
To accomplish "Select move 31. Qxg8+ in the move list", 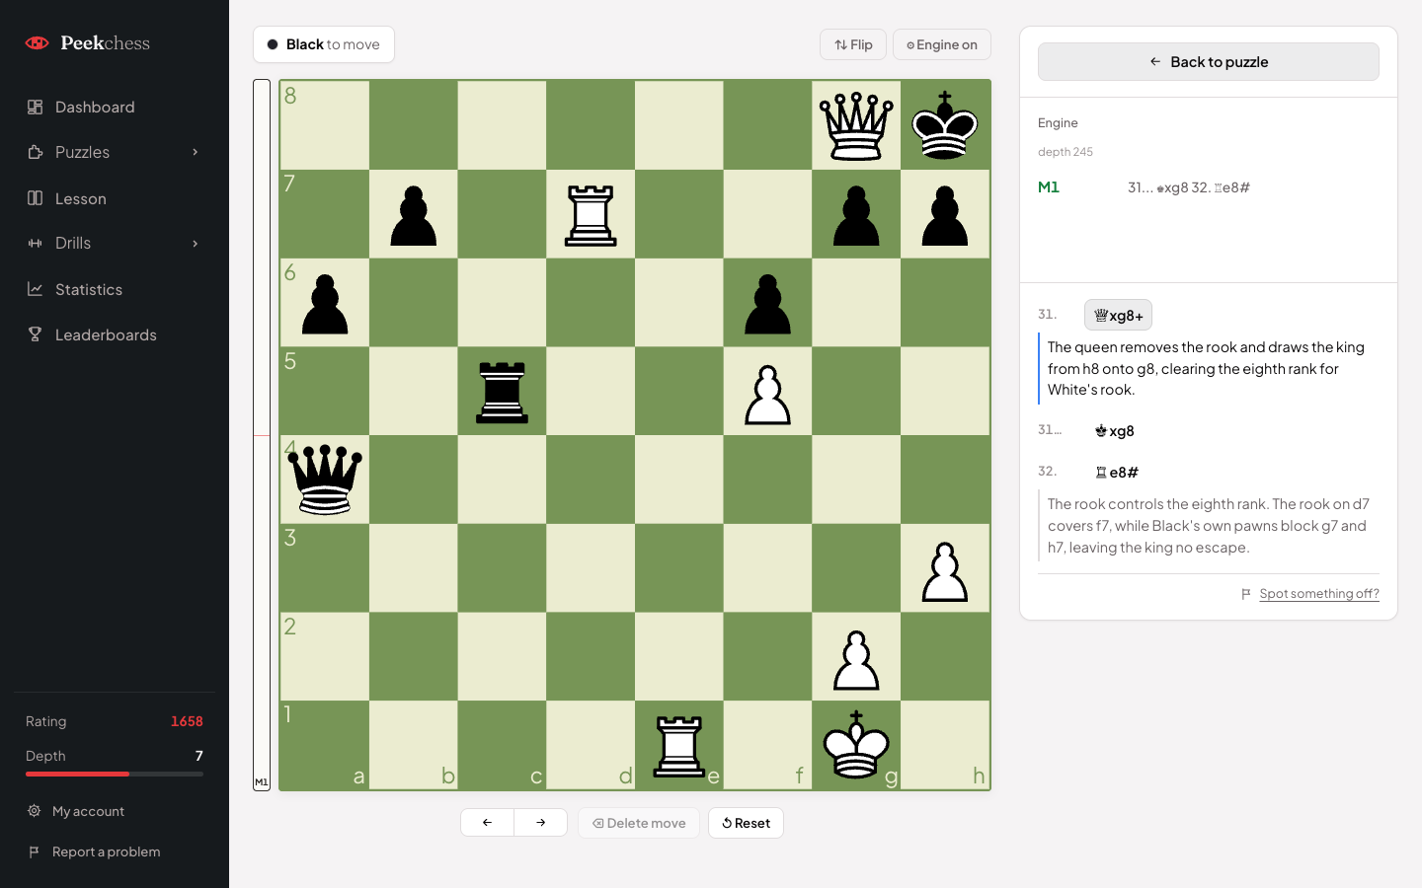I will coord(1118,315).
